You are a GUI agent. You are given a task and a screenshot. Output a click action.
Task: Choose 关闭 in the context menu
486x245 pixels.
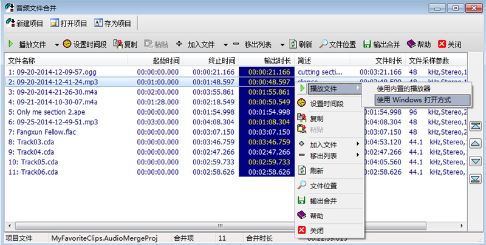pos(329,230)
